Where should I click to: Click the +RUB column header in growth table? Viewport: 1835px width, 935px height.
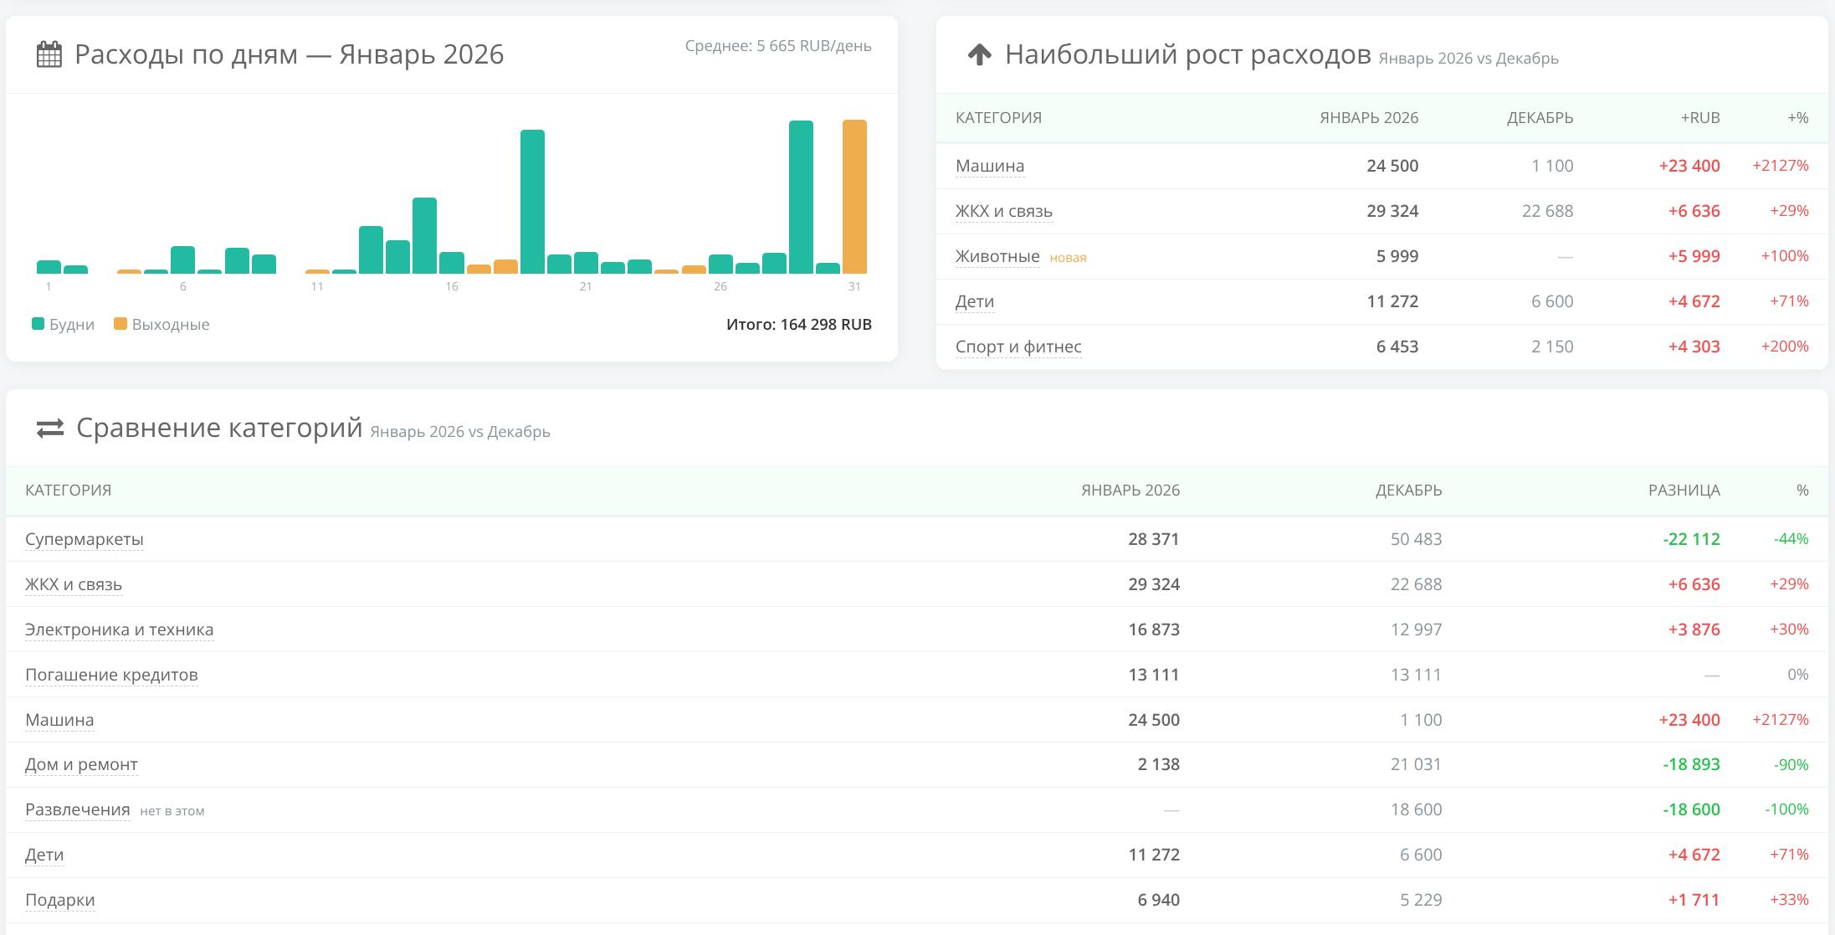tap(1699, 118)
